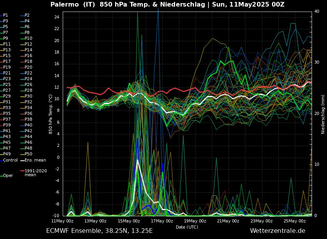Screen dimensions: 327x239
Task: Click the P1 ensemble member label
Action: tap(5, 15)
